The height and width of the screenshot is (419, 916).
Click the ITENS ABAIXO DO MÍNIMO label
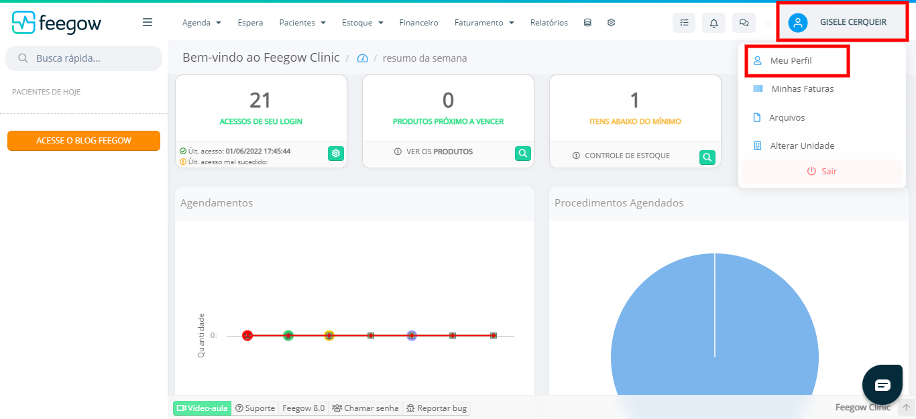(635, 122)
